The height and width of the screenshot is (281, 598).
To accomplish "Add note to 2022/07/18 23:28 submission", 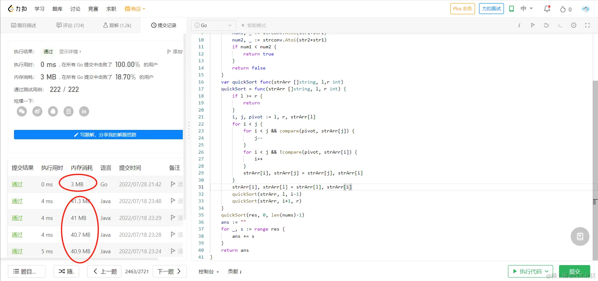I will (177, 235).
